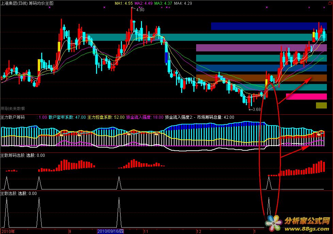The height and width of the screenshot is (234, 333).
Task: Click the 2010年 label on time axis
Action: click(8, 232)
